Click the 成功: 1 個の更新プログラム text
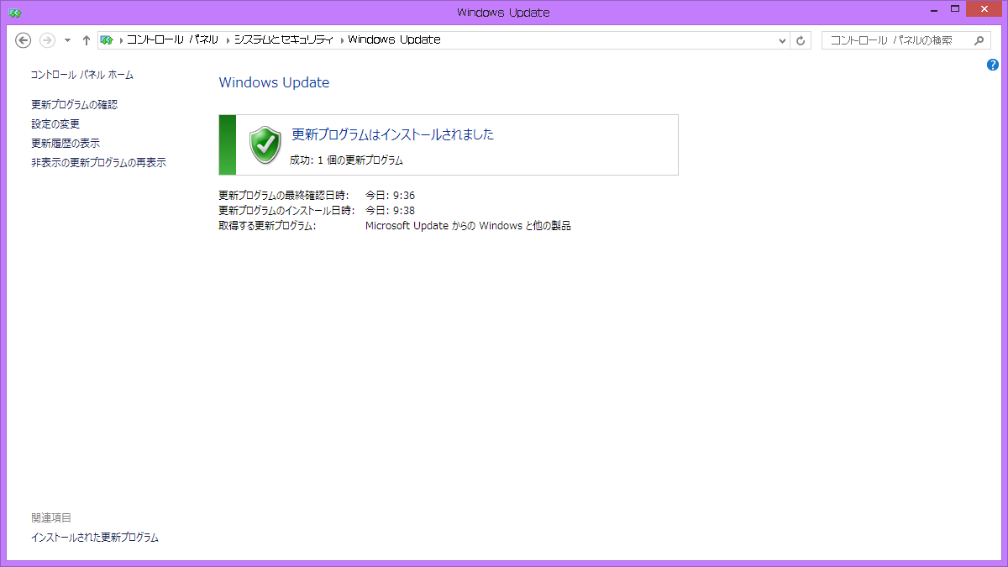1008x567 pixels. pyautogui.click(x=347, y=160)
